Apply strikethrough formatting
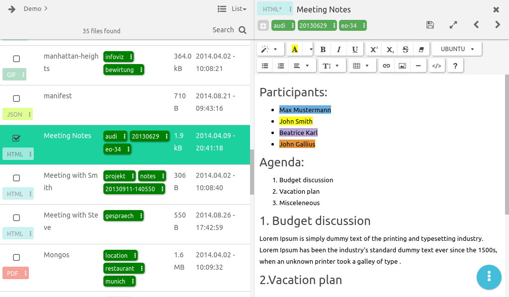Viewport: 509px width, 297px height. pyautogui.click(x=405, y=49)
